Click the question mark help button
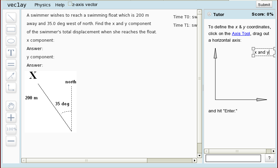Screen dimensions: 278x168 click(x=269, y=158)
